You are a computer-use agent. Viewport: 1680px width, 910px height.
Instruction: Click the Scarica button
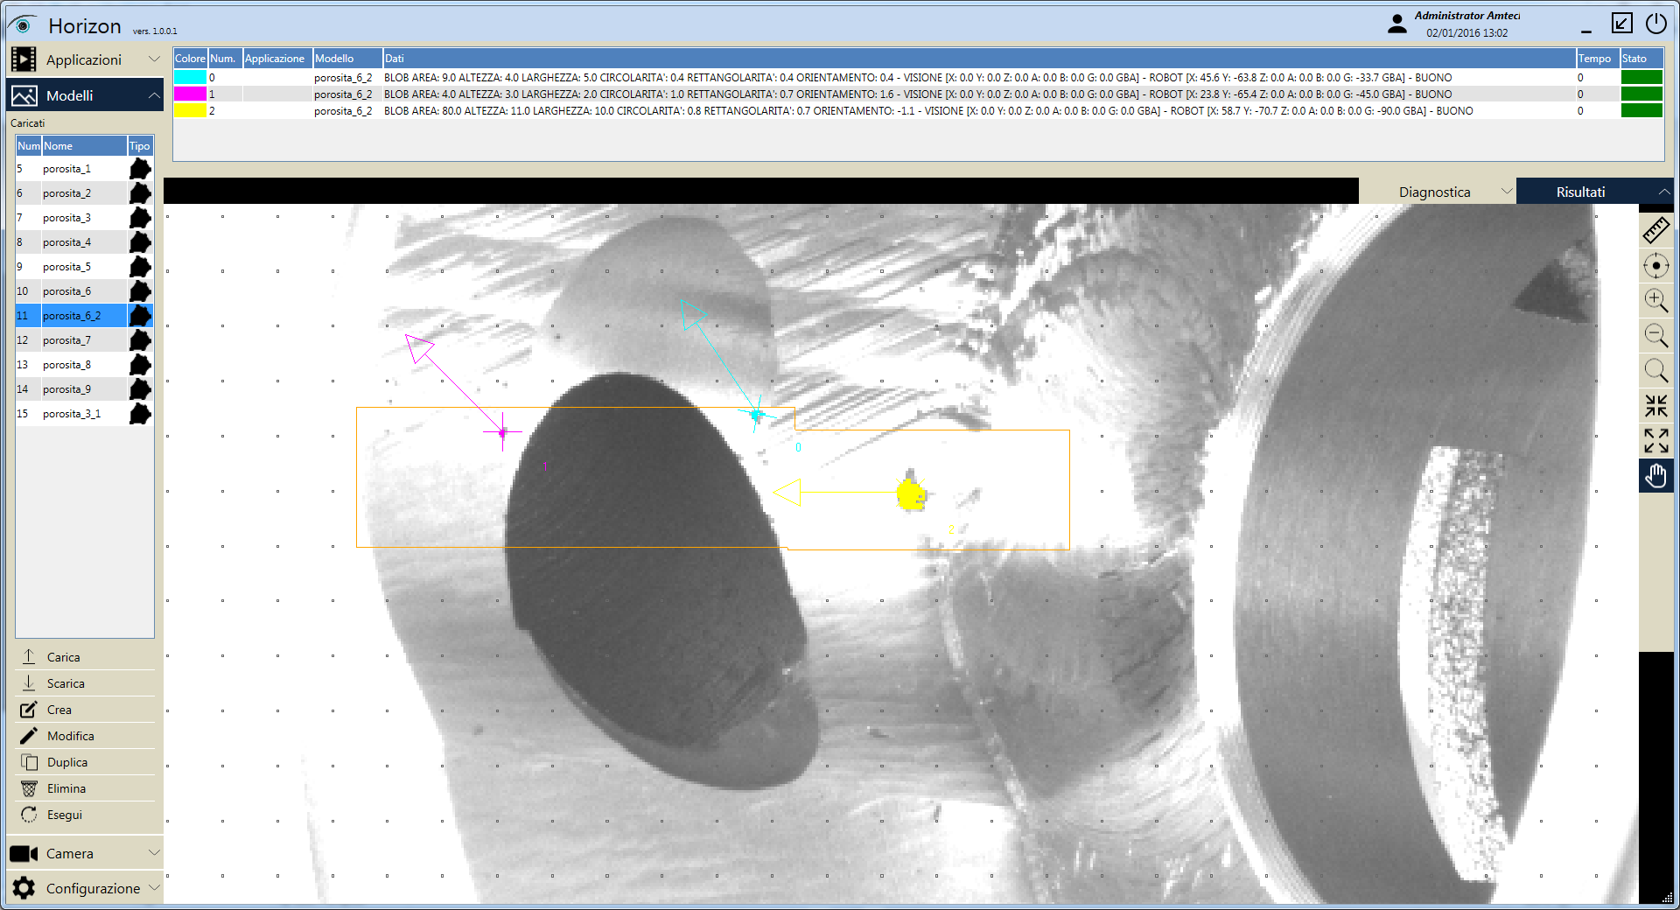point(85,682)
